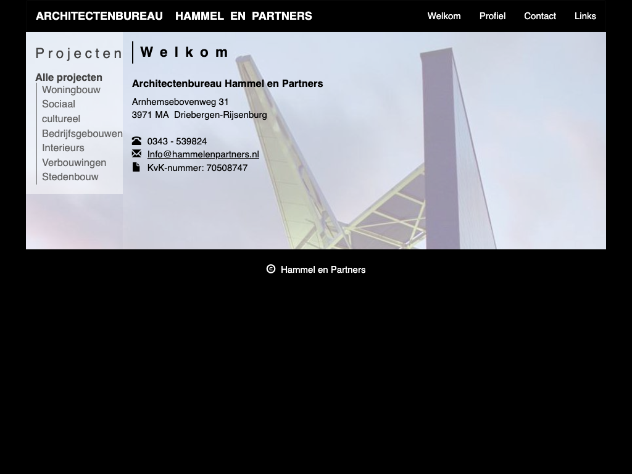Screen dimensions: 632x474
Task: Click the Info@hammelenpartners.nl email link
Action: (203, 154)
